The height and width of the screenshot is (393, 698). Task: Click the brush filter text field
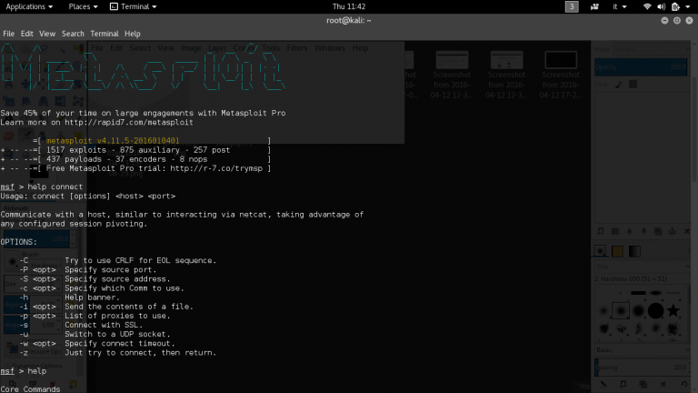click(642, 267)
